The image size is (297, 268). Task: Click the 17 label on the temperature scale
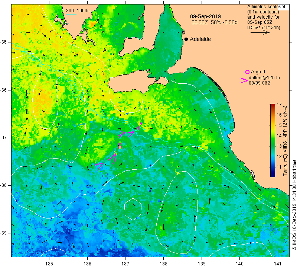[279, 105]
